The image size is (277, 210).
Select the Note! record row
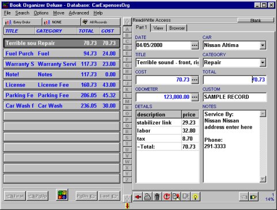tap(62, 75)
